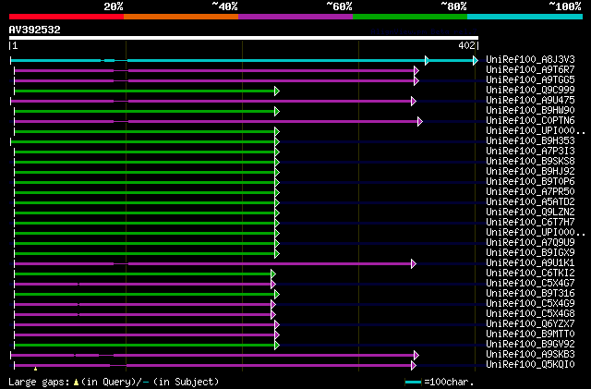Select the UniRef100_C0PTN6 label

pos(530,121)
